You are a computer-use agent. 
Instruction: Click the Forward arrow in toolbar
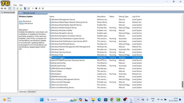(x=5, y=8)
